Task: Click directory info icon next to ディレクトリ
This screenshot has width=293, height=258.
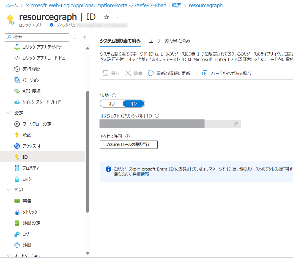Action: [x=51, y=25]
